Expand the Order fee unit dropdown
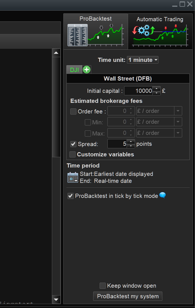195x308 pixels. pos(178,111)
